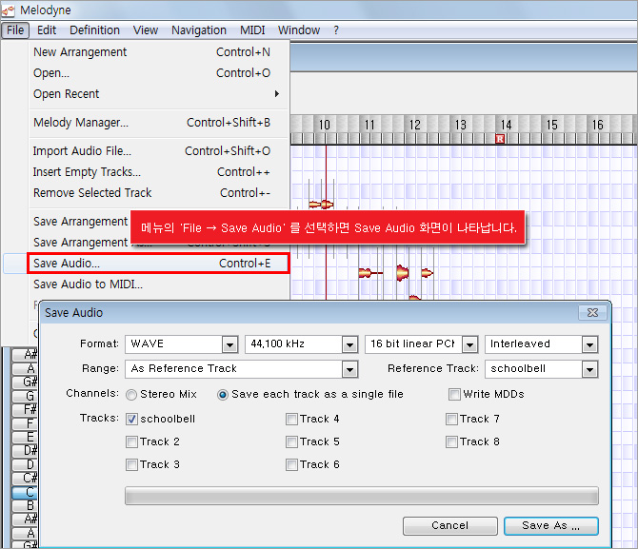Check the Track 4 checkbox
This screenshot has height=549, width=638.
coord(291,419)
